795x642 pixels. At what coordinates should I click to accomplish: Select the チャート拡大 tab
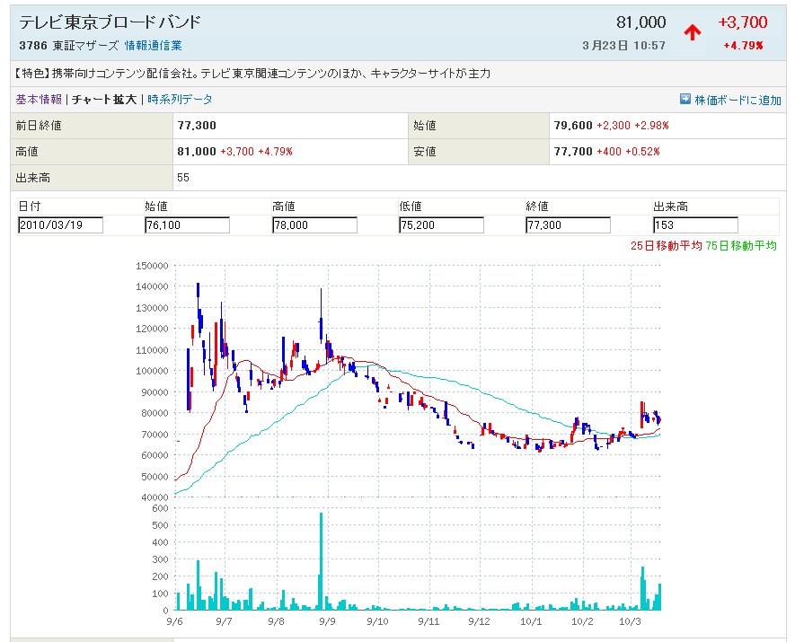tap(104, 100)
